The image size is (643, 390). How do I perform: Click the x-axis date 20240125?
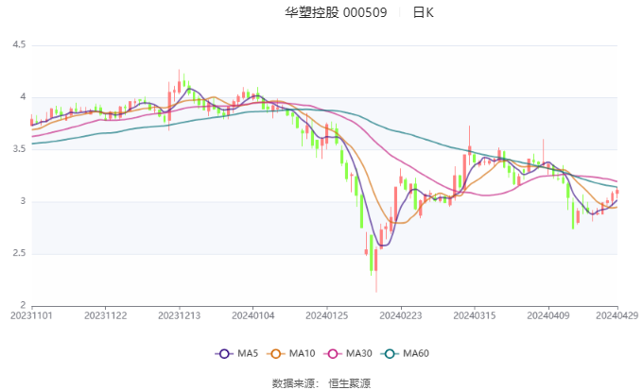tap(327, 315)
